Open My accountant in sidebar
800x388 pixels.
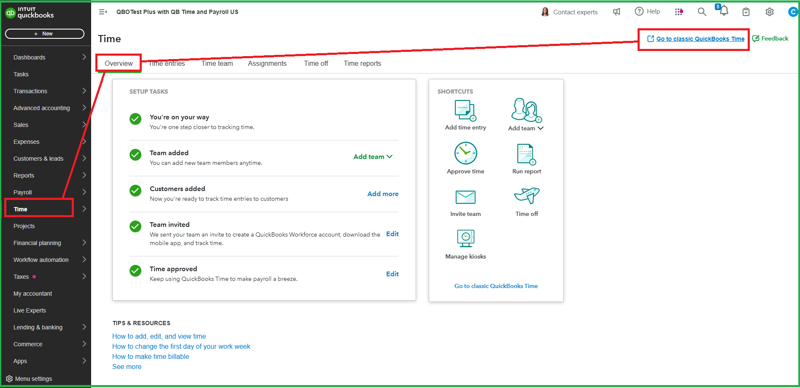click(32, 294)
